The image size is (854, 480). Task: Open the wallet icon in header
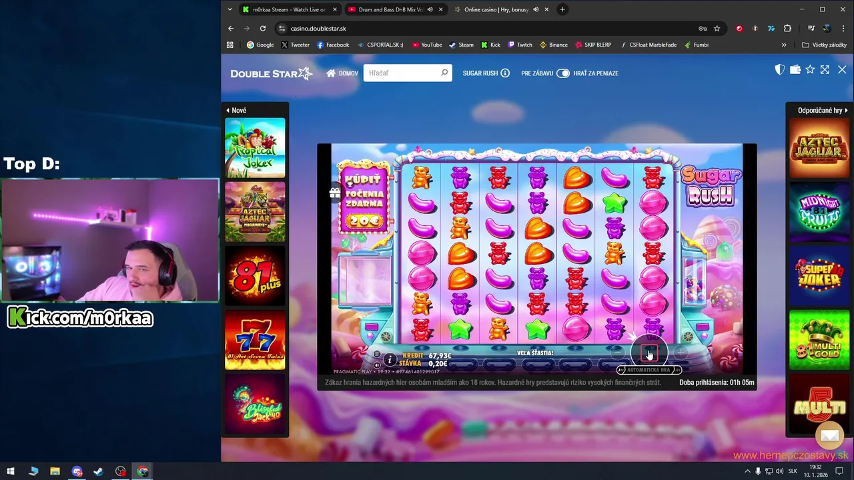(795, 69)
